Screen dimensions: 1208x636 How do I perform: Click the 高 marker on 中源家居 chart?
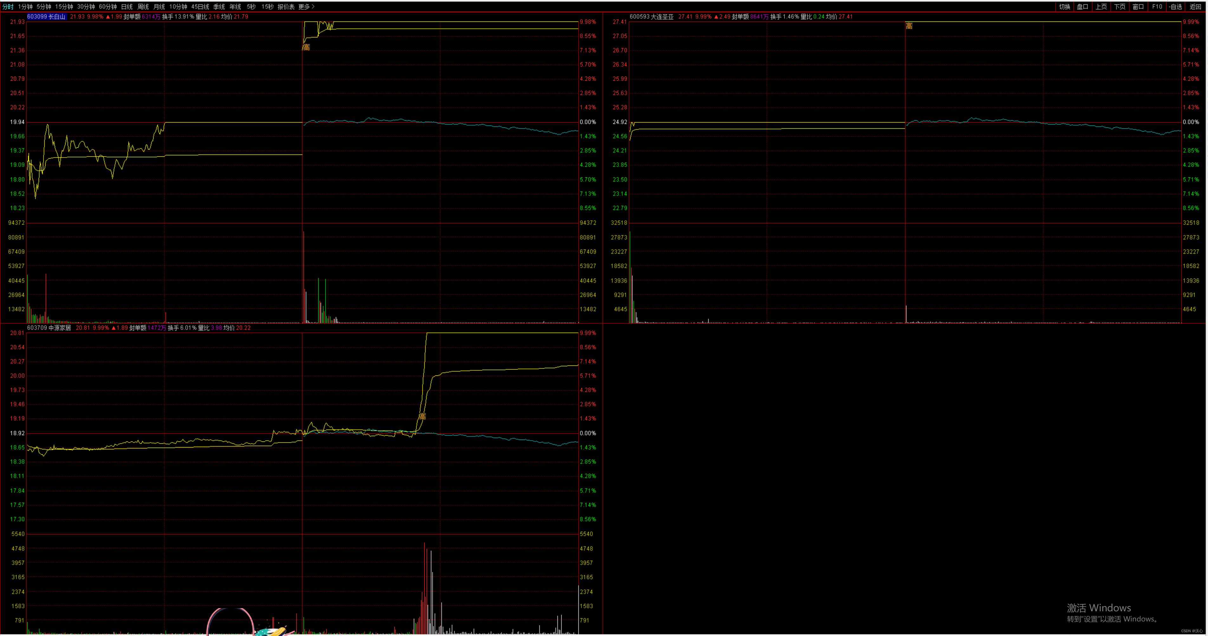pyautogui.click(x=422, y=417)
